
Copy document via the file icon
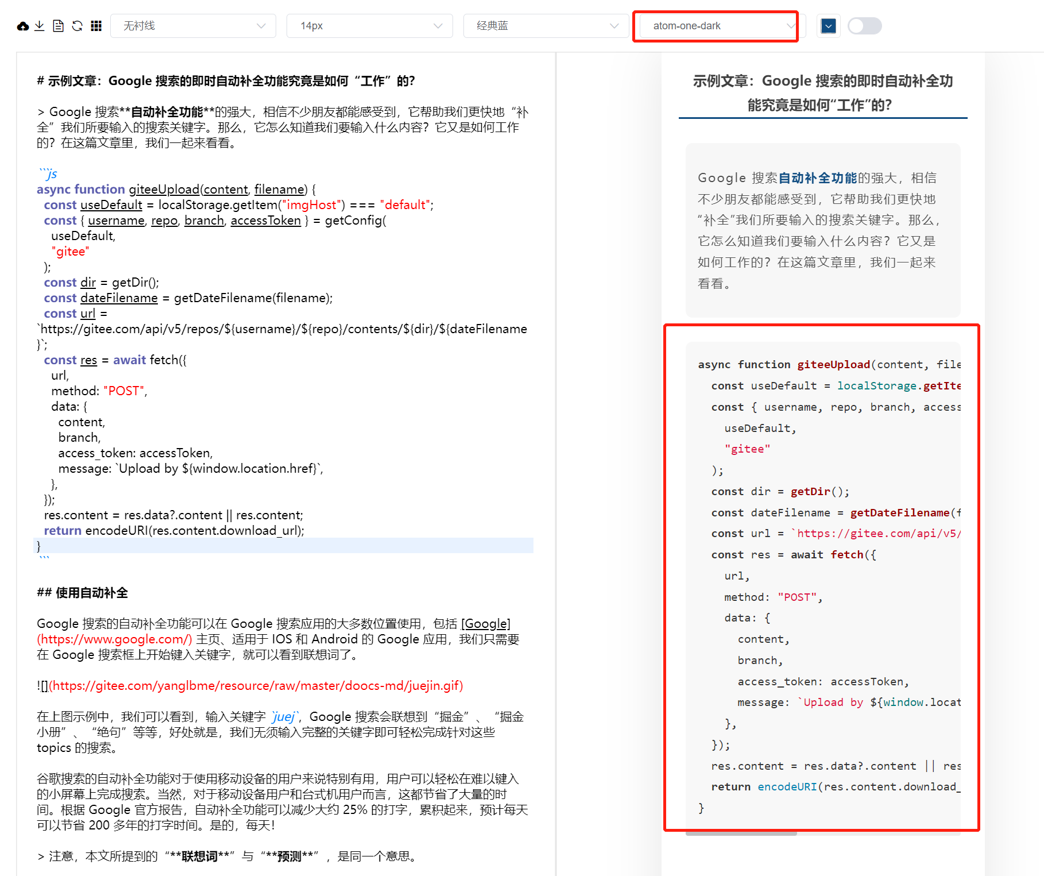point(57,25)
